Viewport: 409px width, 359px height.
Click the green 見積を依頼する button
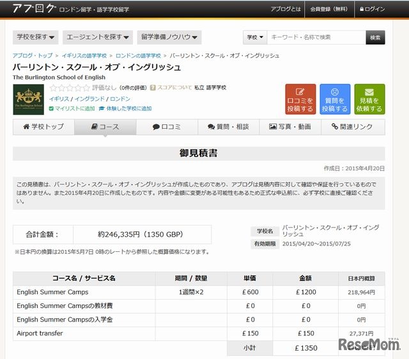(369, 99)
